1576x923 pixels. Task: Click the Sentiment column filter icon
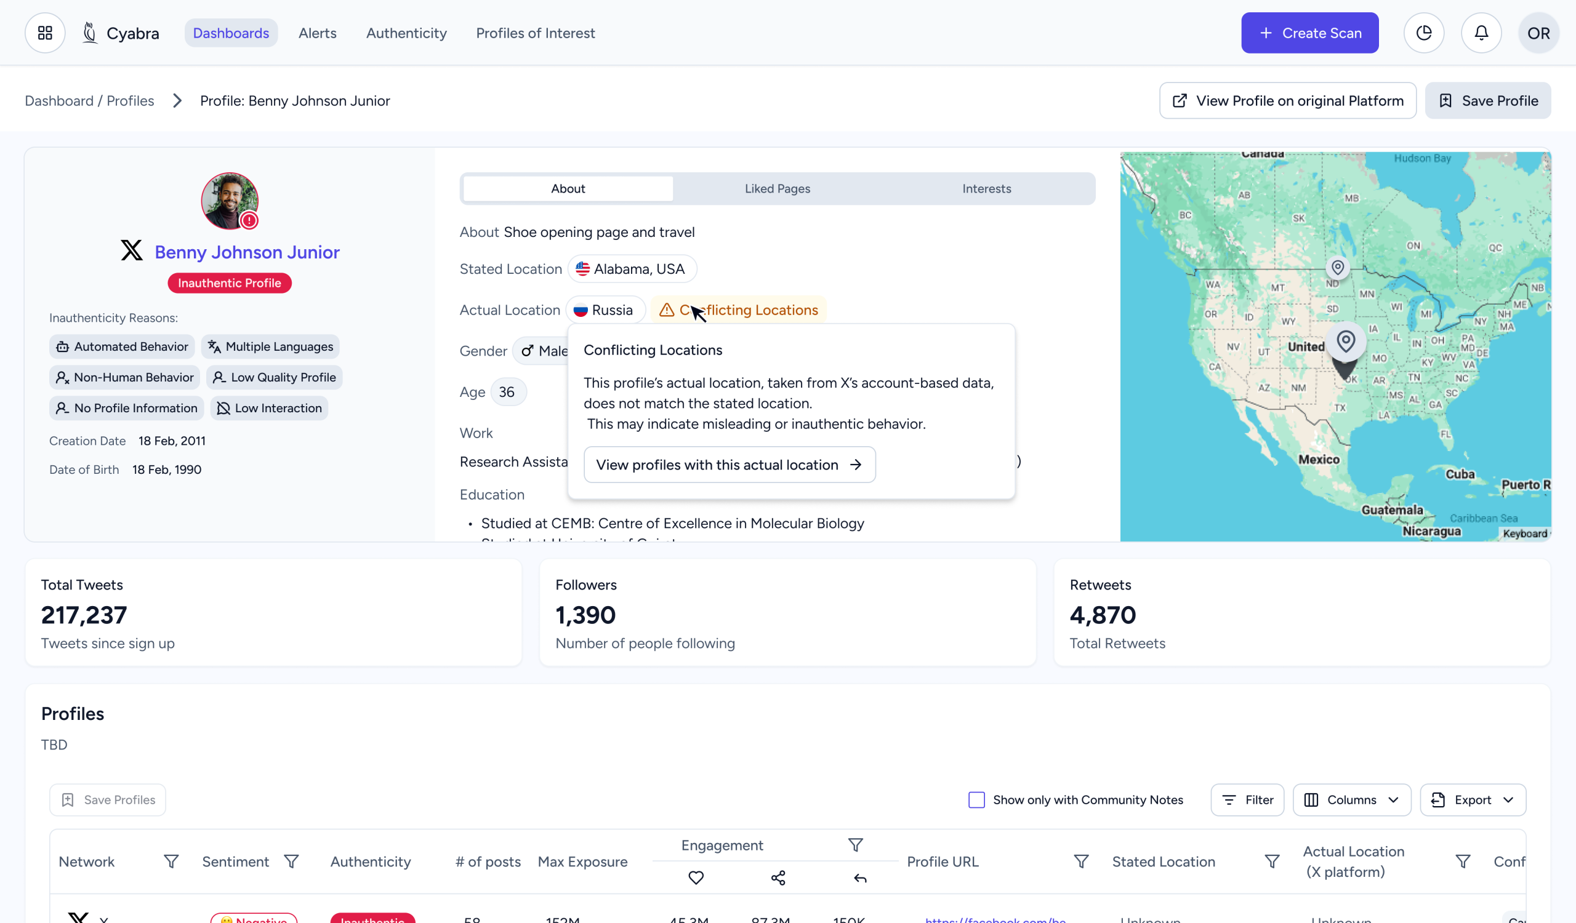click(x=291, y=861)
